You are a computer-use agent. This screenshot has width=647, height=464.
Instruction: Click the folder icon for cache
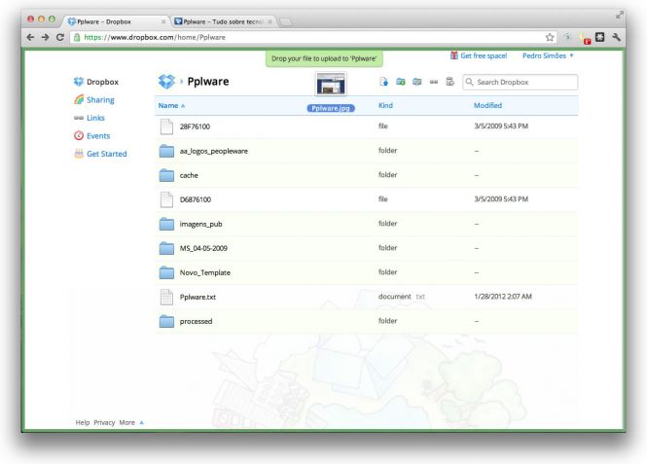point(166,175)
